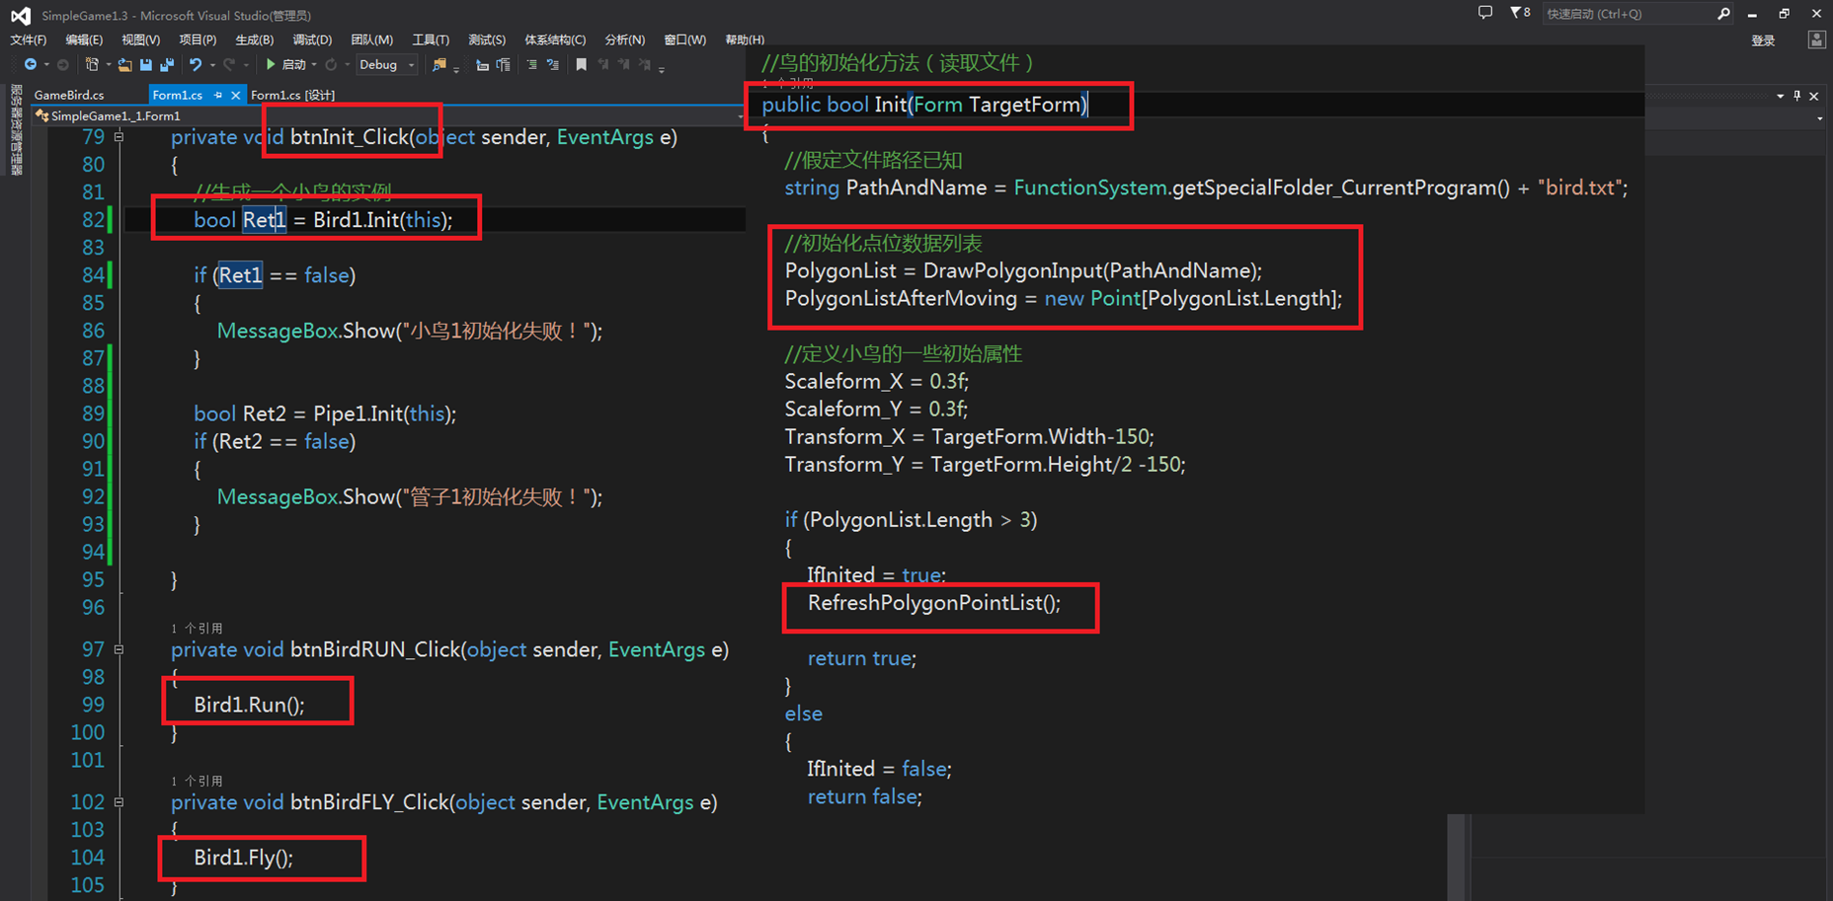Switch to the Form1.cs [设计] tab
This screenshot has width=1833, height=901.
pyautogui.click(x=292, y=95)
